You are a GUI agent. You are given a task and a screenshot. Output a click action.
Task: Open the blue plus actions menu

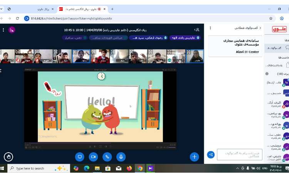(194, 156)
